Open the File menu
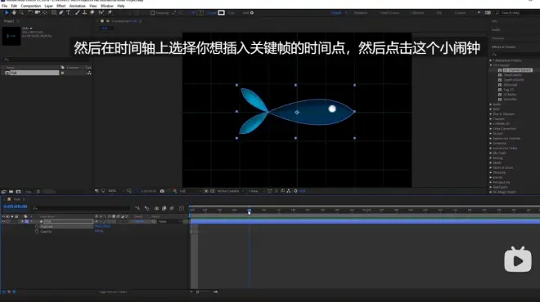Image resolution: width=540 pixels, height=302 pixels. pyautogui.click(x=4, y=6)
